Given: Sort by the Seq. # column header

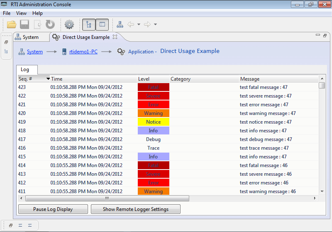Looking at the screenshot, I should (x=34, y=79).
